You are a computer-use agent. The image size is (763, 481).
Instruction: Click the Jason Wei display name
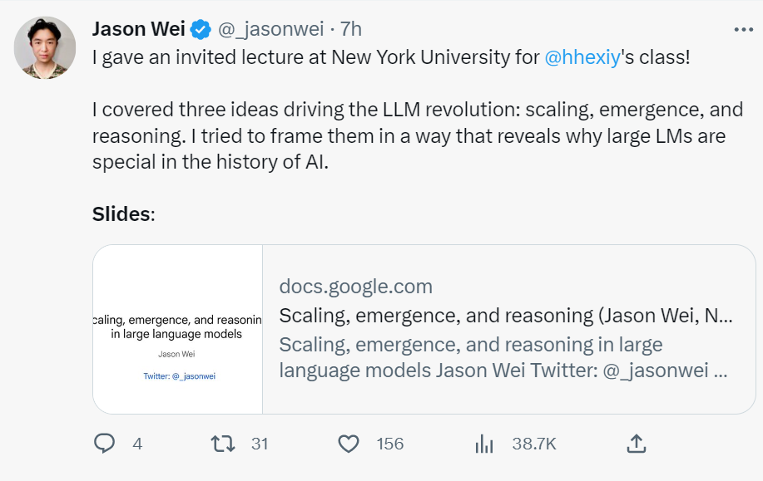[139, 29]
